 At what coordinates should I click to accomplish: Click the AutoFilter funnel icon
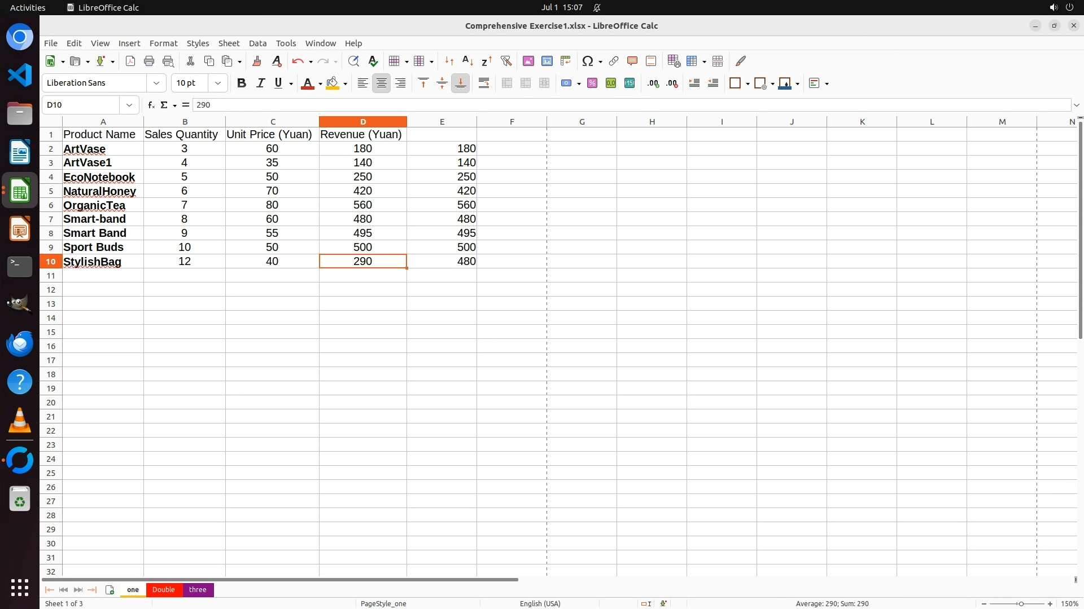(506, 61)
